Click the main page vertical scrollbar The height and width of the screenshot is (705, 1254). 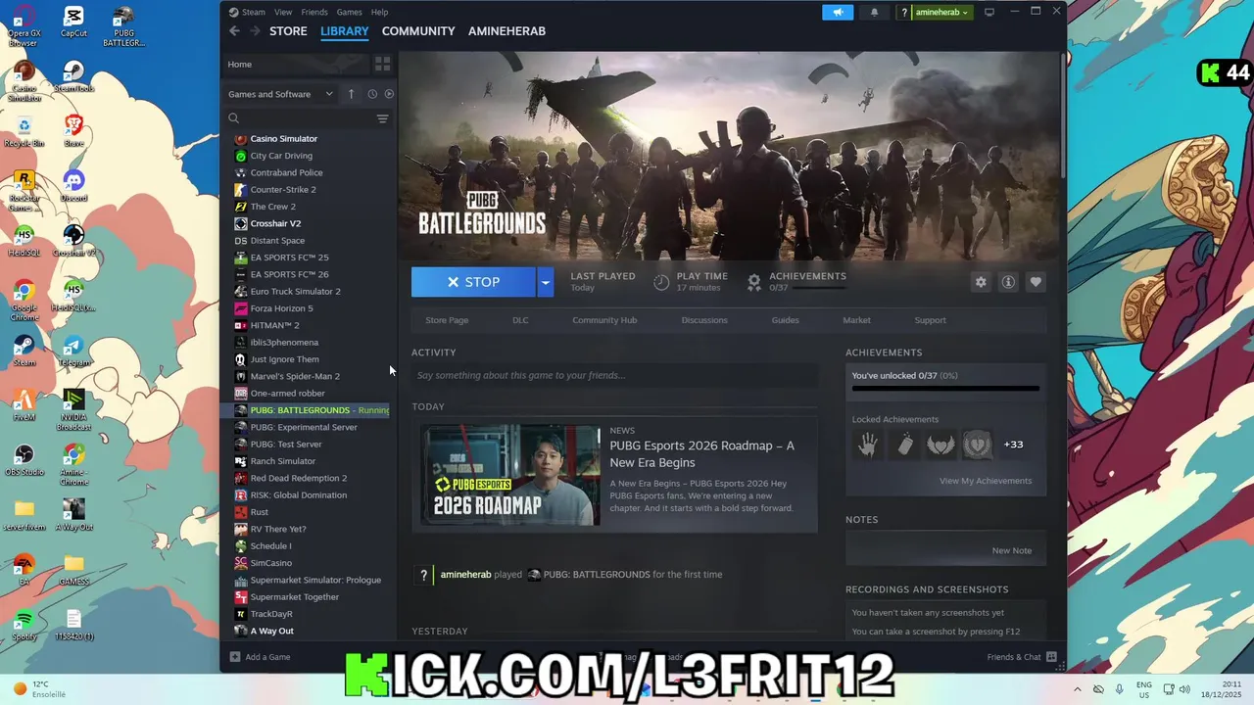[x=1062, y=116]
